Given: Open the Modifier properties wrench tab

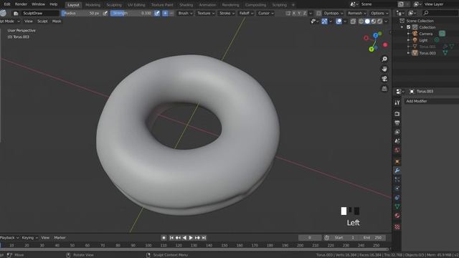Looking at the screenshot, I should [x=397, y=171].
